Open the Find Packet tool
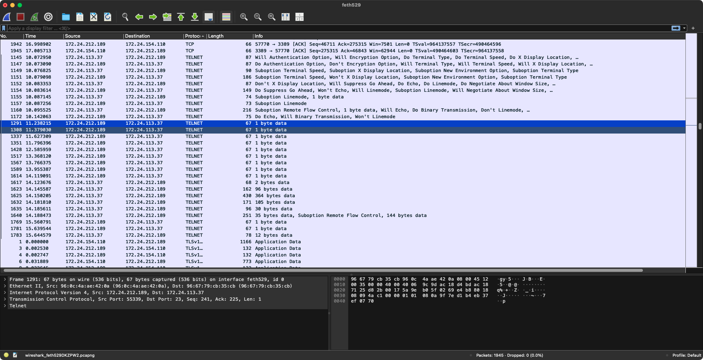Screen dimensions: 703x360 pos(125,17)
